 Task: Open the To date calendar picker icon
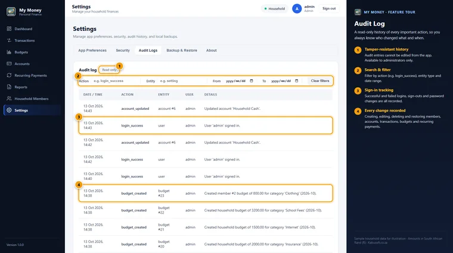[296, 81]
